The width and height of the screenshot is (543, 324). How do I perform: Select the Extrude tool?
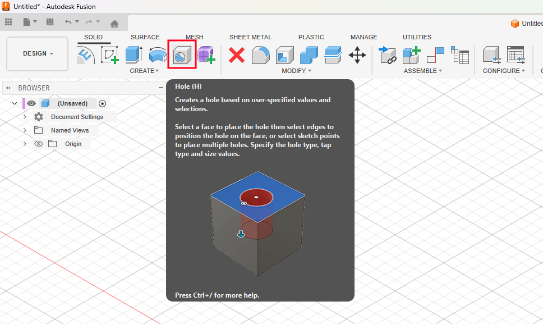(x=134, y=55)
